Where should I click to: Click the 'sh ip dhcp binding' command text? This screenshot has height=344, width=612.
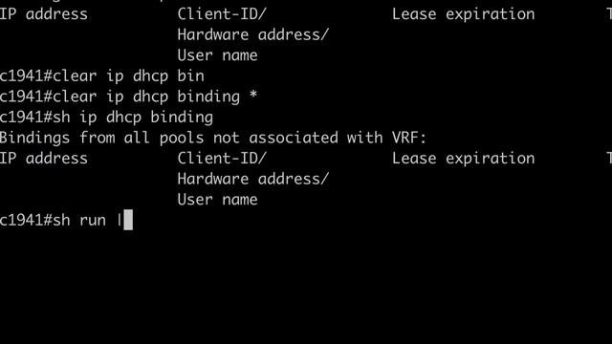coord(133,118)
